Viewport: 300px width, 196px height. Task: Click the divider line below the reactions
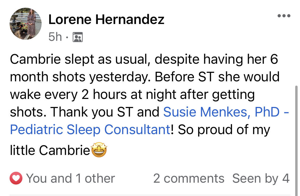click(149, 195)
